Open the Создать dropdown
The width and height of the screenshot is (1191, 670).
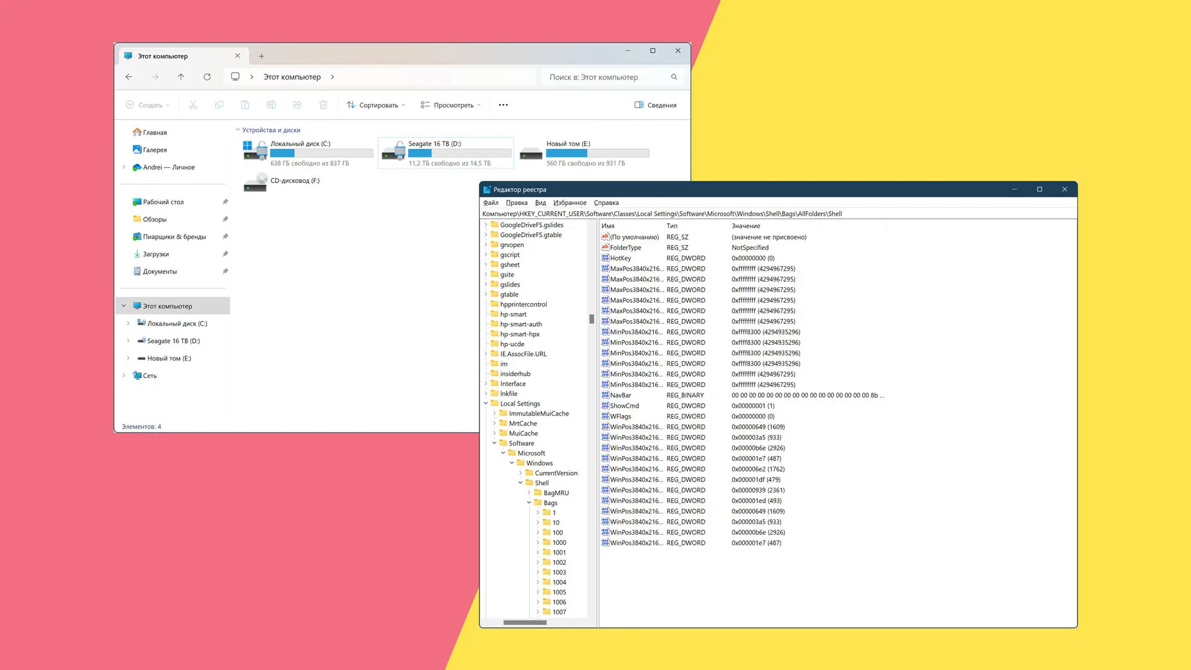click(148, 105)
